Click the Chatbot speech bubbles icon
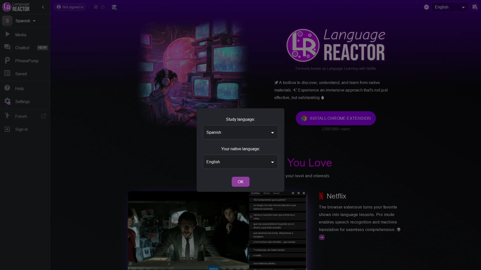The image size is (481, 270). point(7,47)
